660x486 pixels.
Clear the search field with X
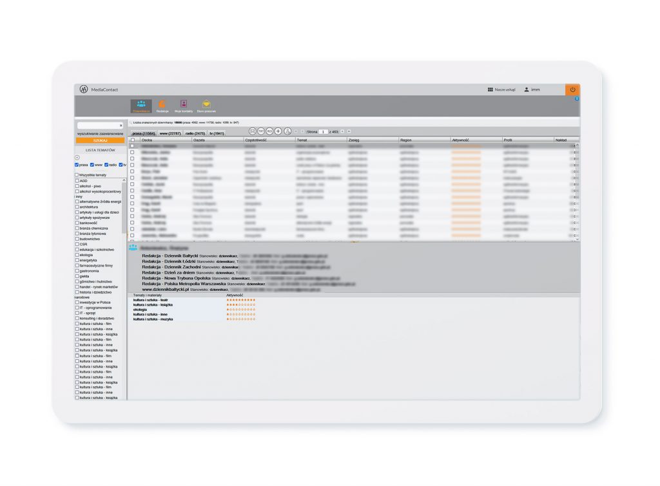point(121,126)
